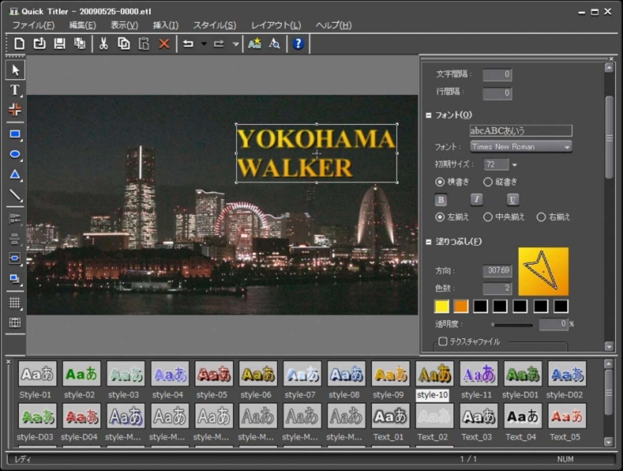
Task: Collapse the フォント(O) section
Action: [429, 115]
